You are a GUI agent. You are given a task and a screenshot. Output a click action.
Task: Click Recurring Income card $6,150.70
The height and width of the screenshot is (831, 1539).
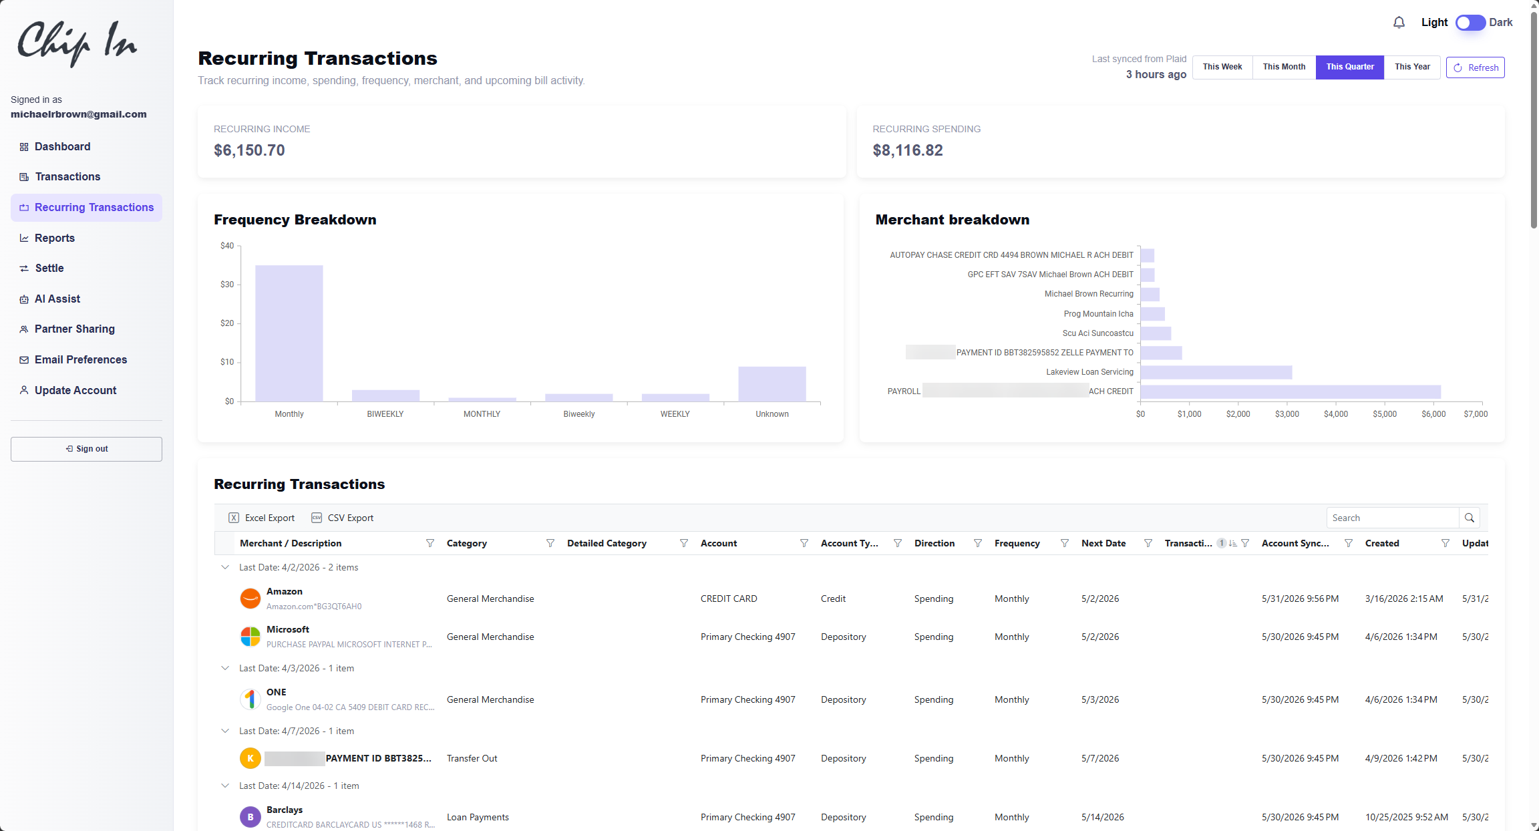coord(522,142)
